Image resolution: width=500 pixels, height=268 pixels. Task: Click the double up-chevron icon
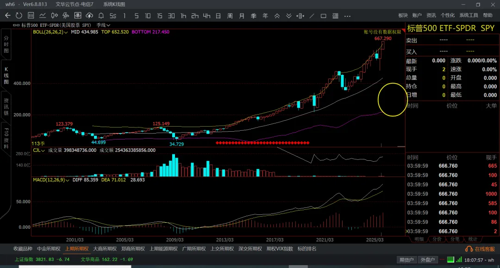277,16
